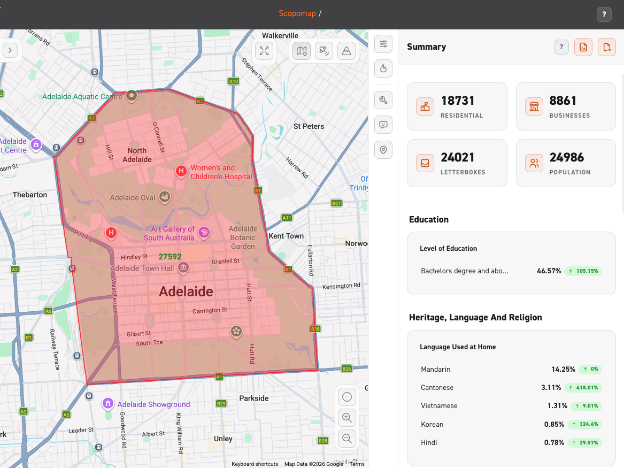Click the Language Used at Home title

click(458, 347)
